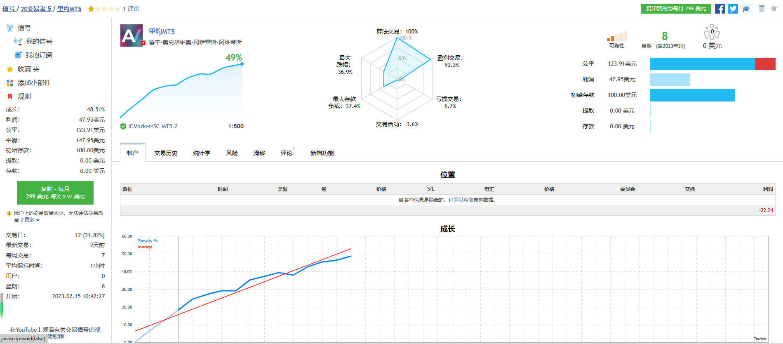The image size is (783, 344).
Task: Click the hidden info lock icon
Action: (401, 200)
